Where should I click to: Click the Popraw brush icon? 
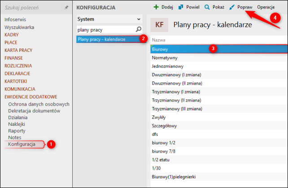click(x=232, y=7)
